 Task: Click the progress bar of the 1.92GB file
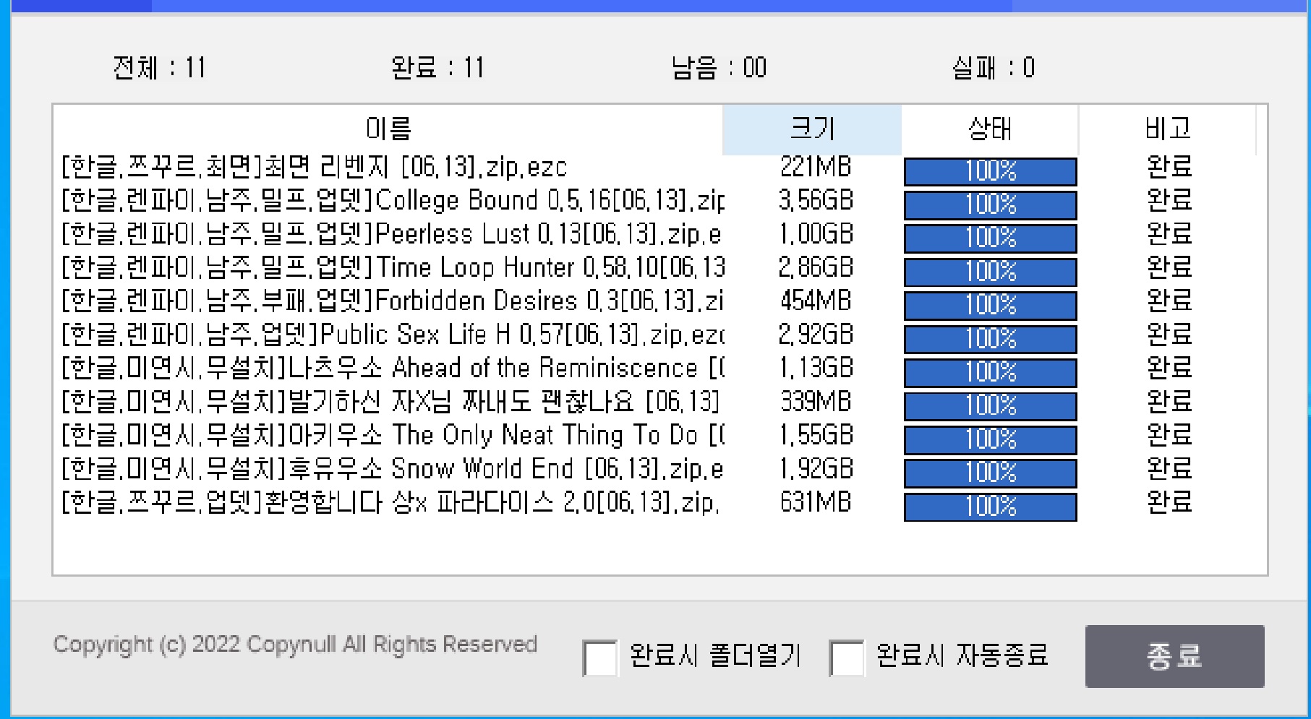[990, 473]
